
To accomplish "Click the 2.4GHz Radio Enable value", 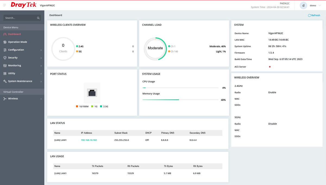I will coord(272,92).
